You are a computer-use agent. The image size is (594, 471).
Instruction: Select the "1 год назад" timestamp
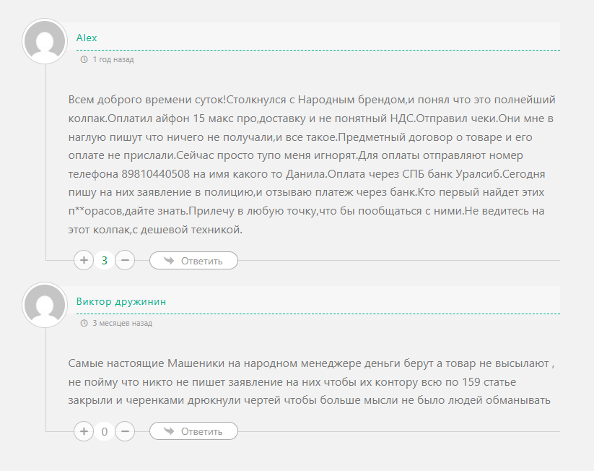[x=113, y=60]
